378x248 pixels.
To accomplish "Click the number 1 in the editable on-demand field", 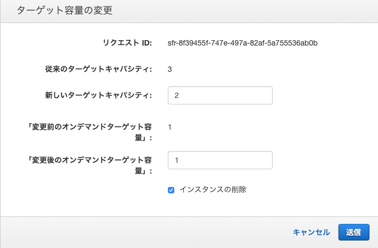I will point(176,160).
